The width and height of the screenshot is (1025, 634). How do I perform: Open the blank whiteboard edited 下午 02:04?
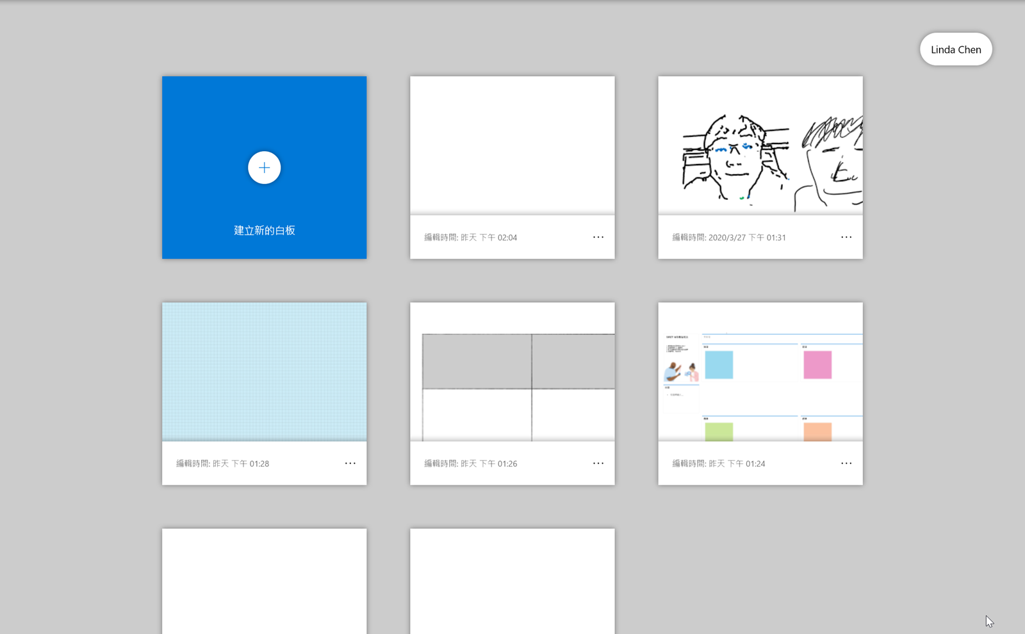click(x=512, y=145)
